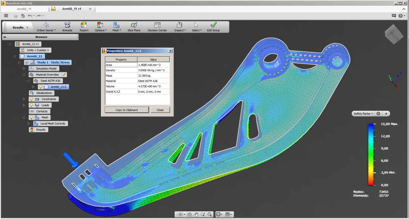The width and height of the screenshot is (409, 219).
Task: Activate the Slice Plane tool
Action: pyautogui.click(x=134, y=27)
